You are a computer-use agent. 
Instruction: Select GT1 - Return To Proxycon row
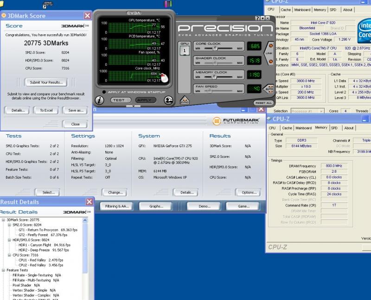tap(48, 230)
